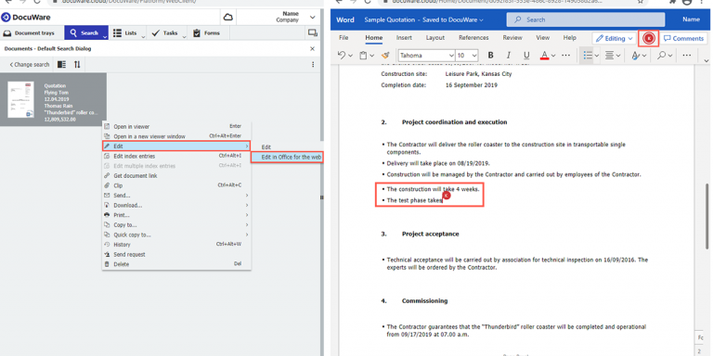Choose History from the context menu
Screen dimensions: 713x356
pyautogui.click(x=176, y=245)
